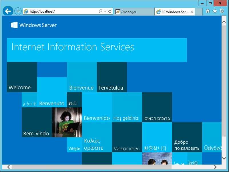Image resolution: width=229 pixels, height=172 pixels.
Task: Click the Välkommen tile
Action: pyautogui.click(x=127, y=137)
